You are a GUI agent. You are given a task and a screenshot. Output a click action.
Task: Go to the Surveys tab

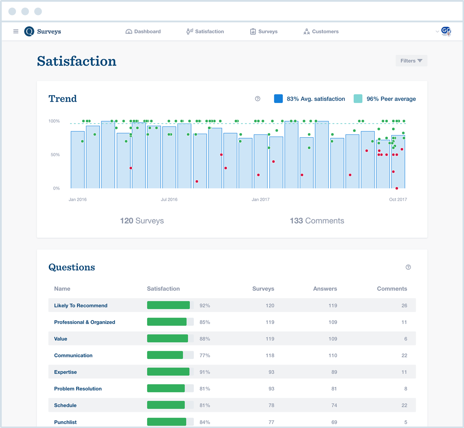coord(264,31)
